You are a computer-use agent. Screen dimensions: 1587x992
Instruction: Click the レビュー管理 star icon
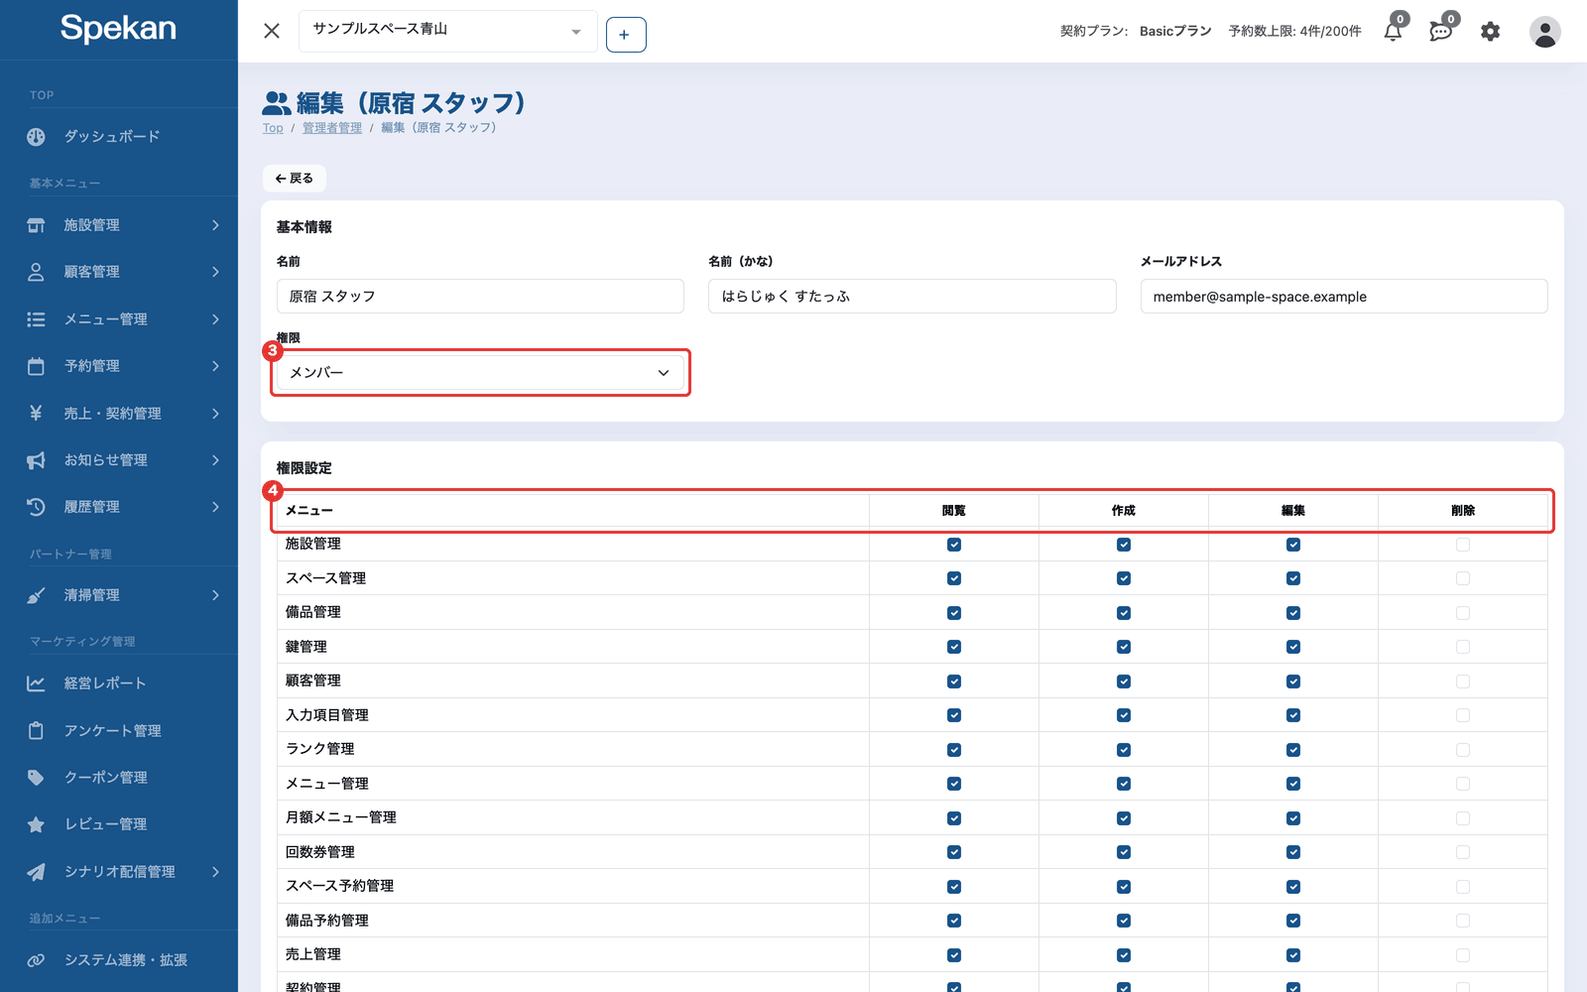[x=36, y=824]
